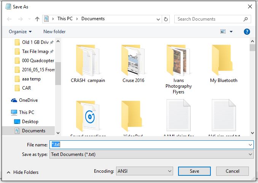
Task: Collapse the pane with Hide Folders
Action: tap(23, 172)
